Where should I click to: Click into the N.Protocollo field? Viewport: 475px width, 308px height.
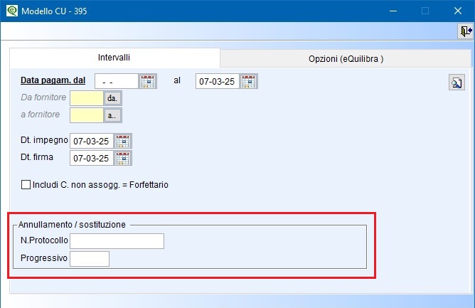(x=117, y=241)
